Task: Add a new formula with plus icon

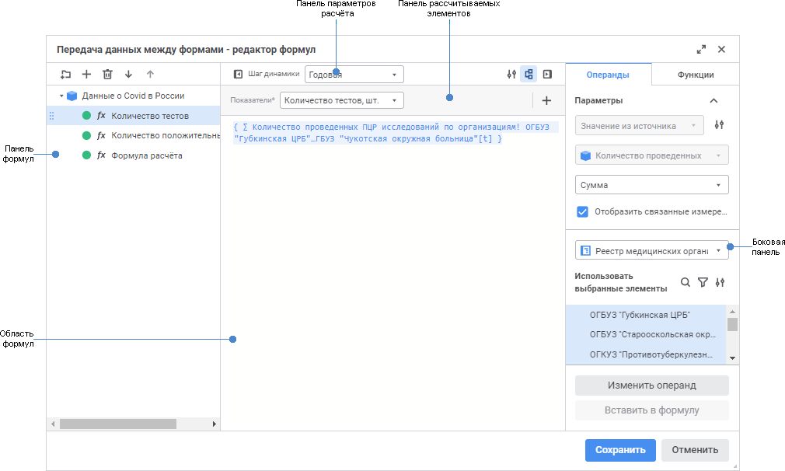Action: [x=86, y=75]
